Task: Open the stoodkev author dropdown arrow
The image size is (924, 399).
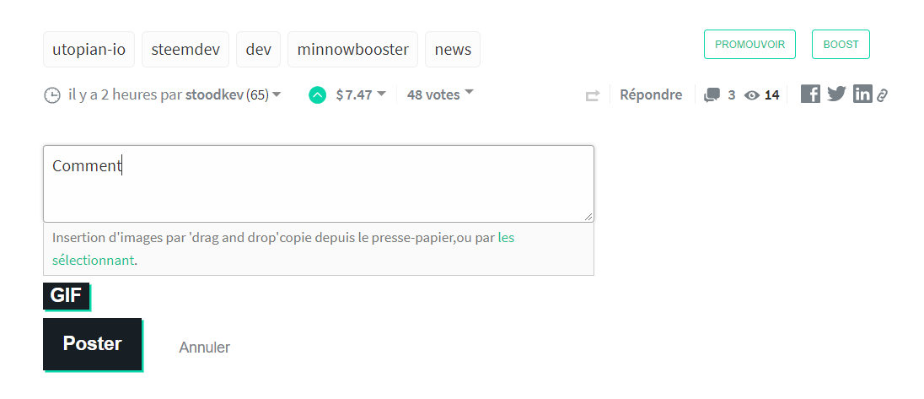Action: pyautogui.click(x=277, y=94)
